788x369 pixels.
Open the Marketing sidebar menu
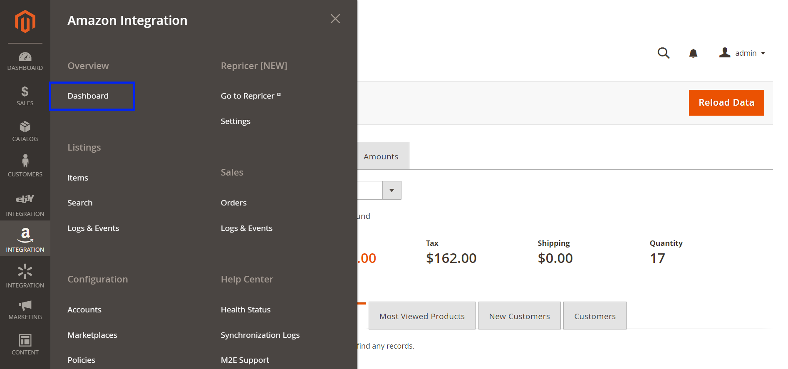click(x=25, y=310)
